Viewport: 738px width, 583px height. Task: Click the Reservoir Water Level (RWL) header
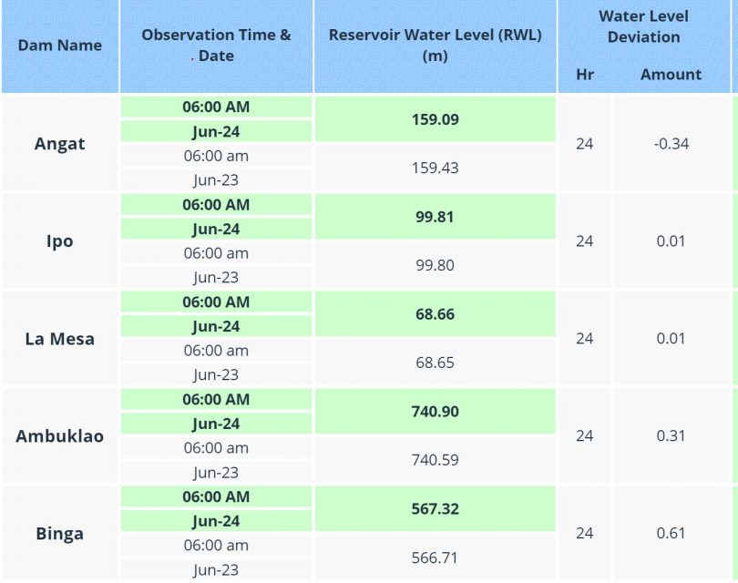click(435, 46)
